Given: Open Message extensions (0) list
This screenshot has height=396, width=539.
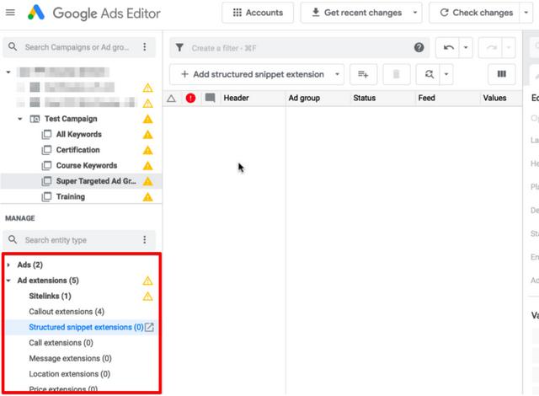Looking at the screenshot, I should coord(71,359).
